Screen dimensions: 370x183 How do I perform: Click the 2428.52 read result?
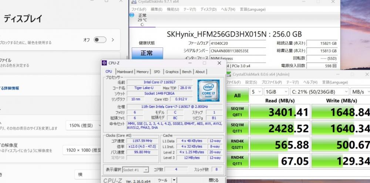[280, 128]
